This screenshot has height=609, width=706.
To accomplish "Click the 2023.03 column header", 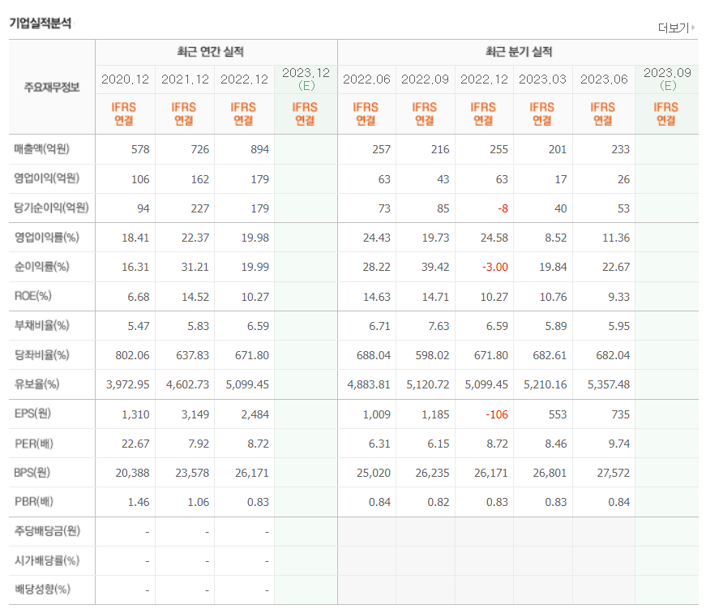I will (x=542, y=79).
